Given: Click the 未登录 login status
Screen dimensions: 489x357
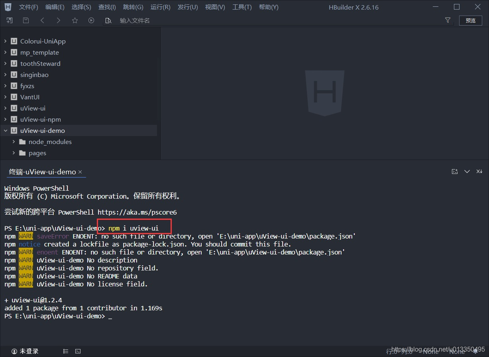Looking at the screenshot, I should (x=25, y=351).
